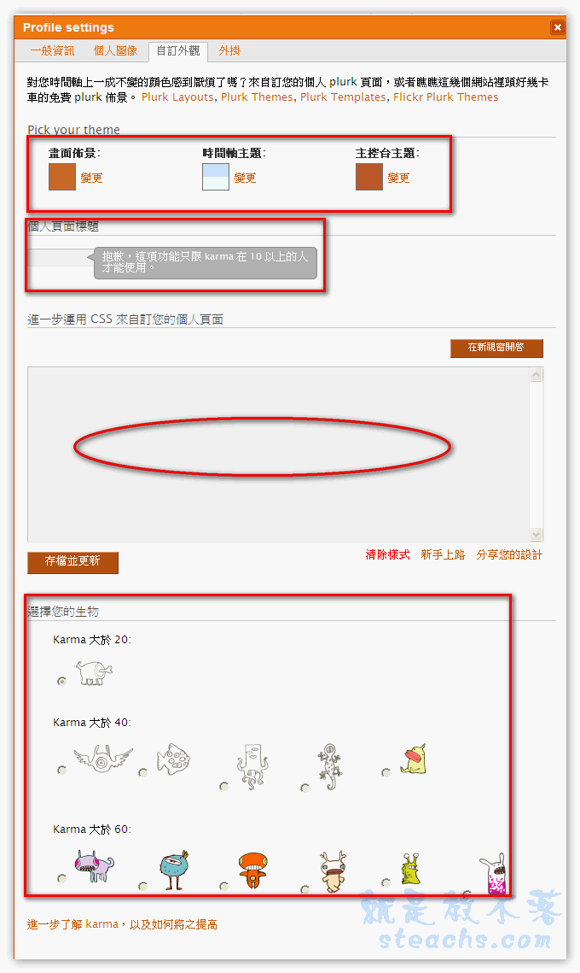580x973 pixels.
Task: Select the radio button for yellow big-mouth creature
Action: 386,772
